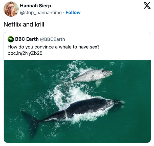Click empty space right of @BBCEarth
154x146 pixels.
[x=106, y=39]
